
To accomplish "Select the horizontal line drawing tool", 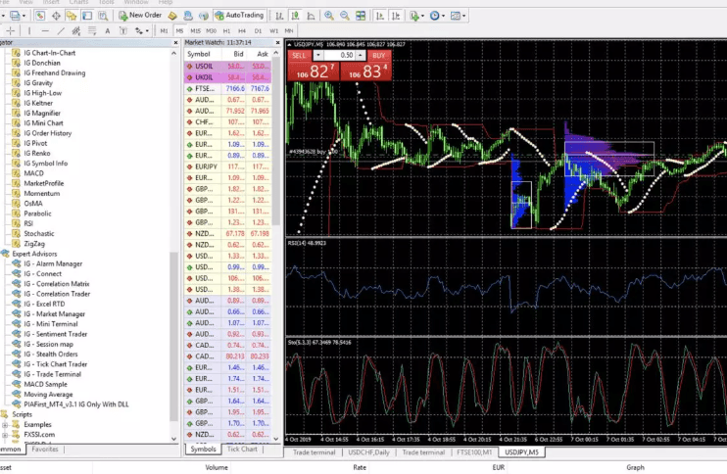I will (x=45, y=31).
